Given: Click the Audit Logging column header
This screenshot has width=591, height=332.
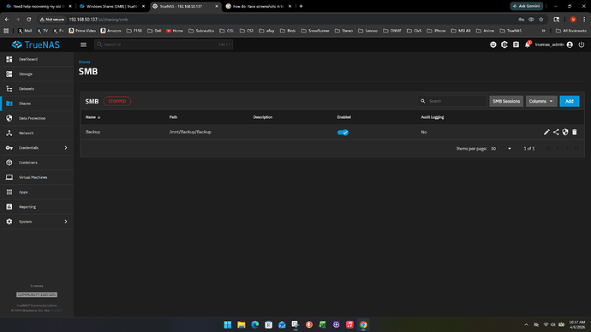Looking at the screenshot, I should tap(433, 117).
